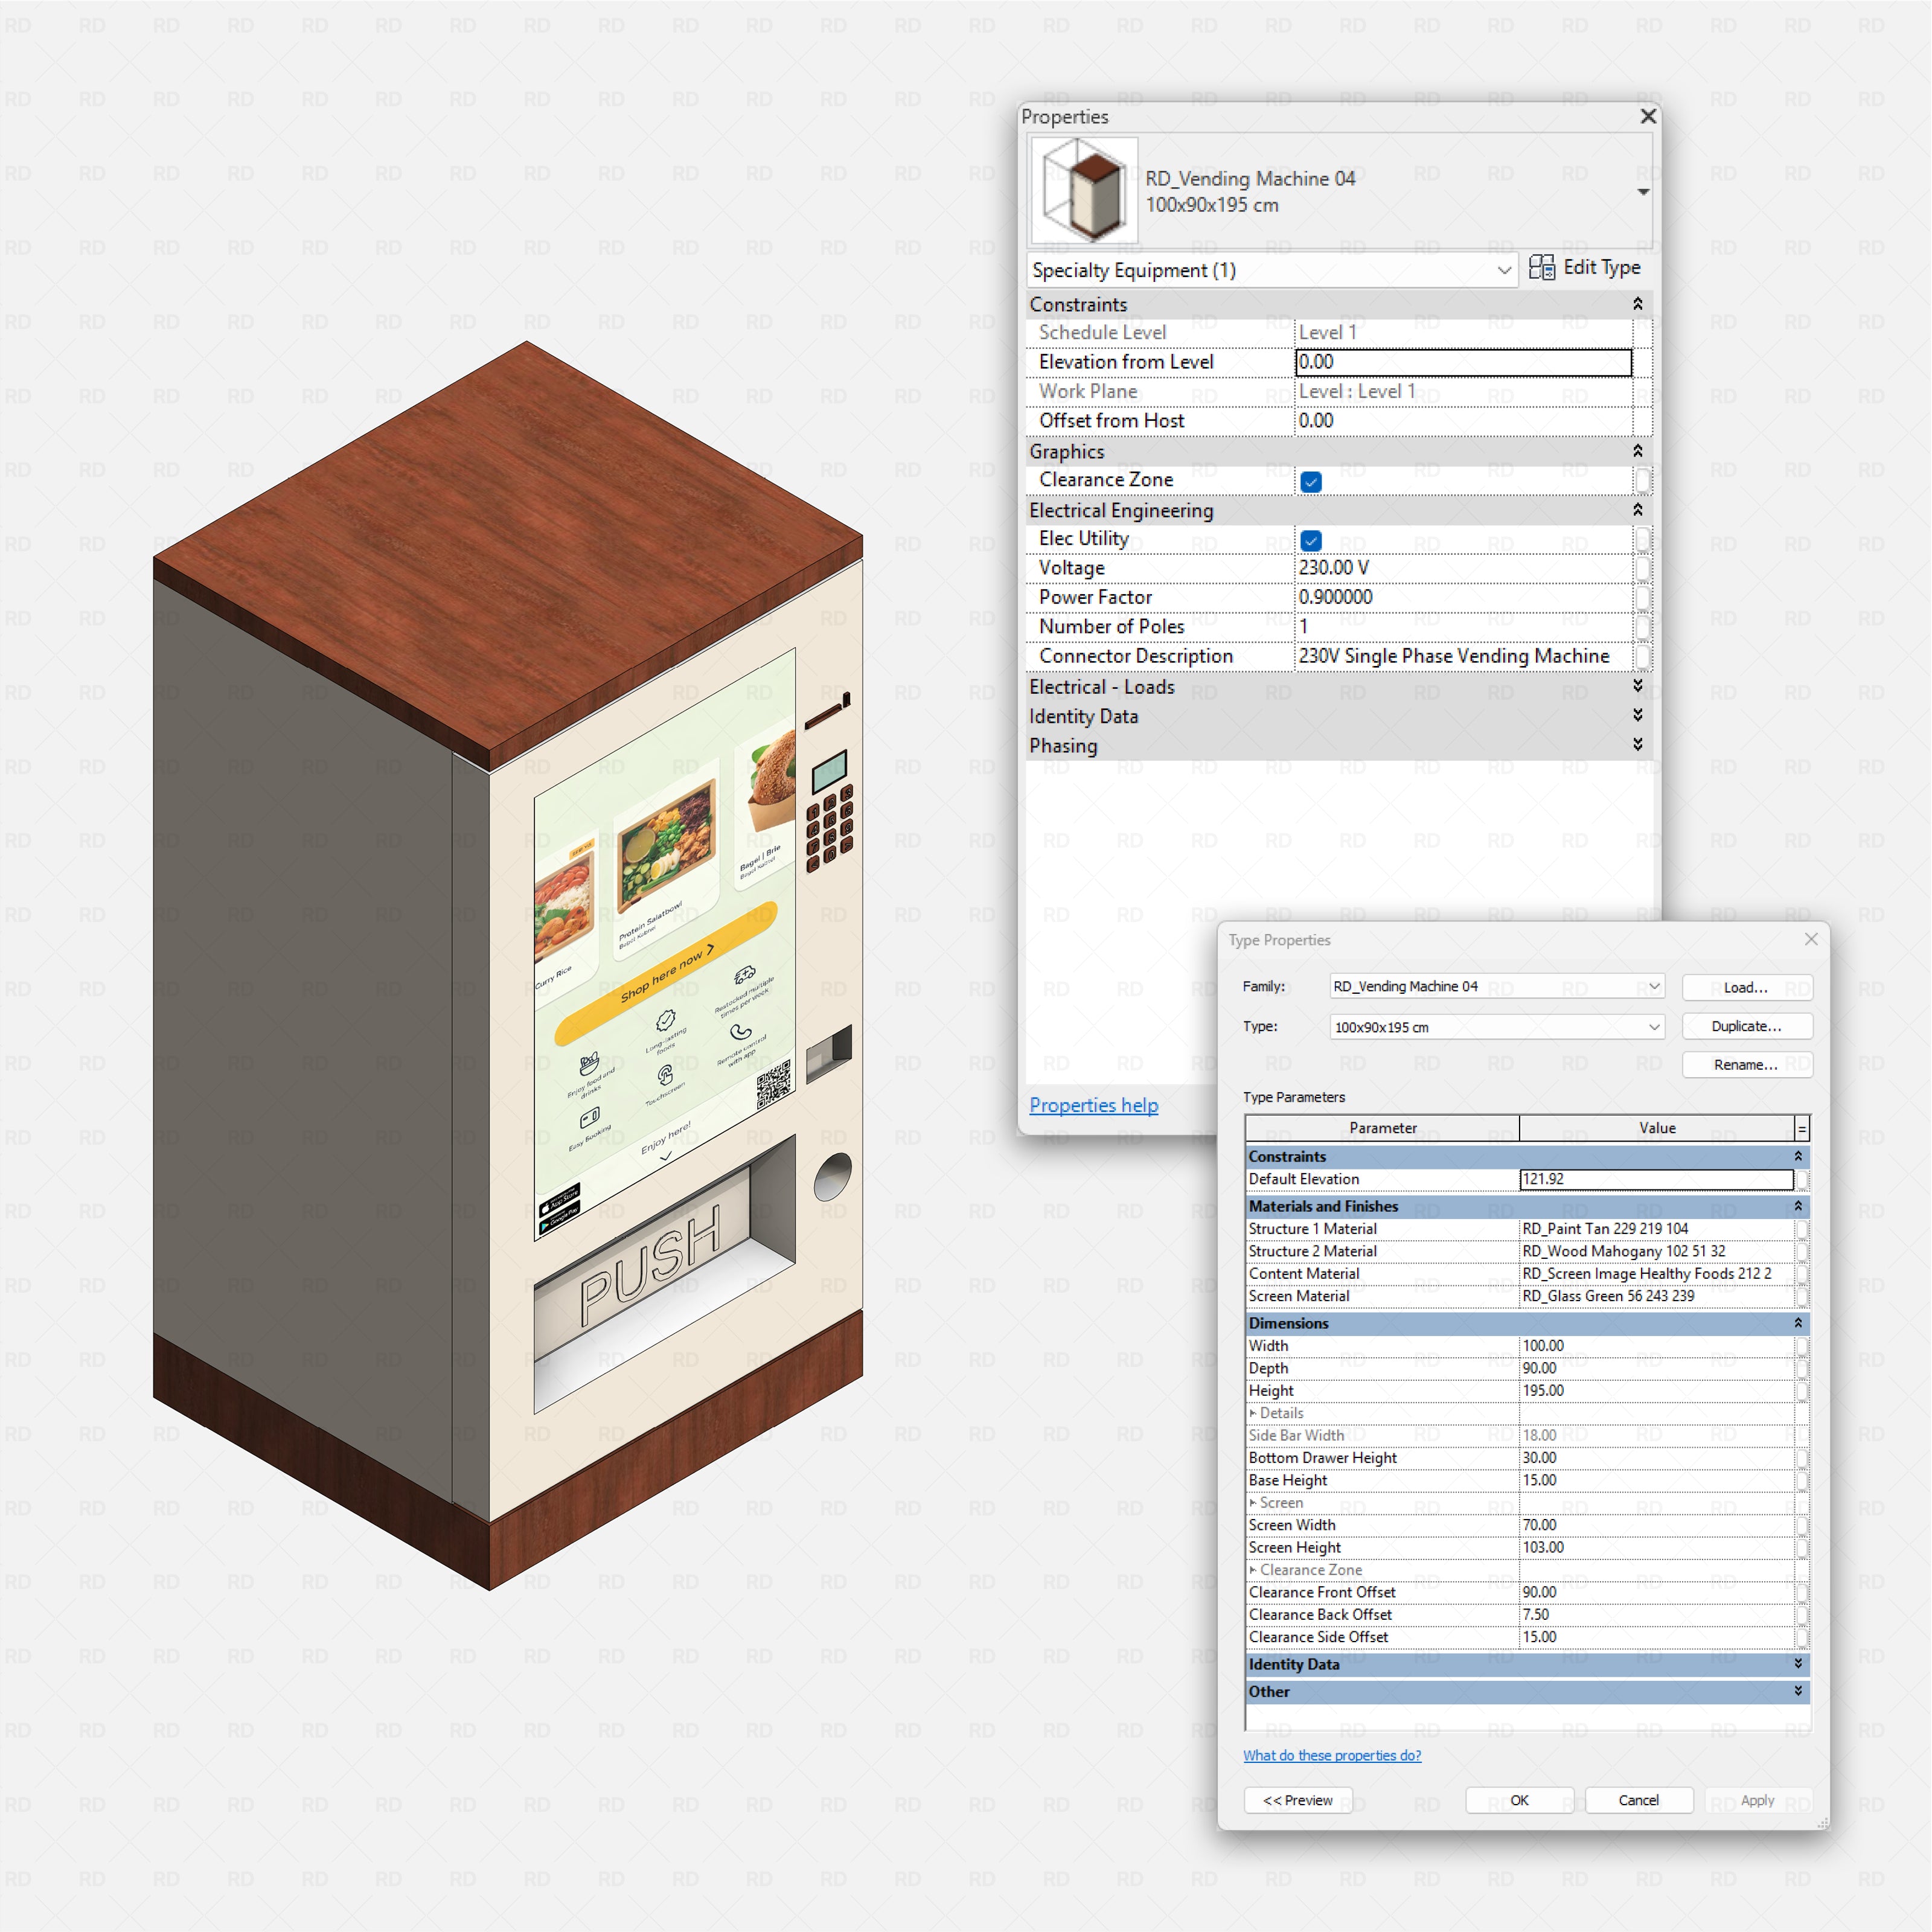Click the Screen Material value

(x=1656, y=1296)
